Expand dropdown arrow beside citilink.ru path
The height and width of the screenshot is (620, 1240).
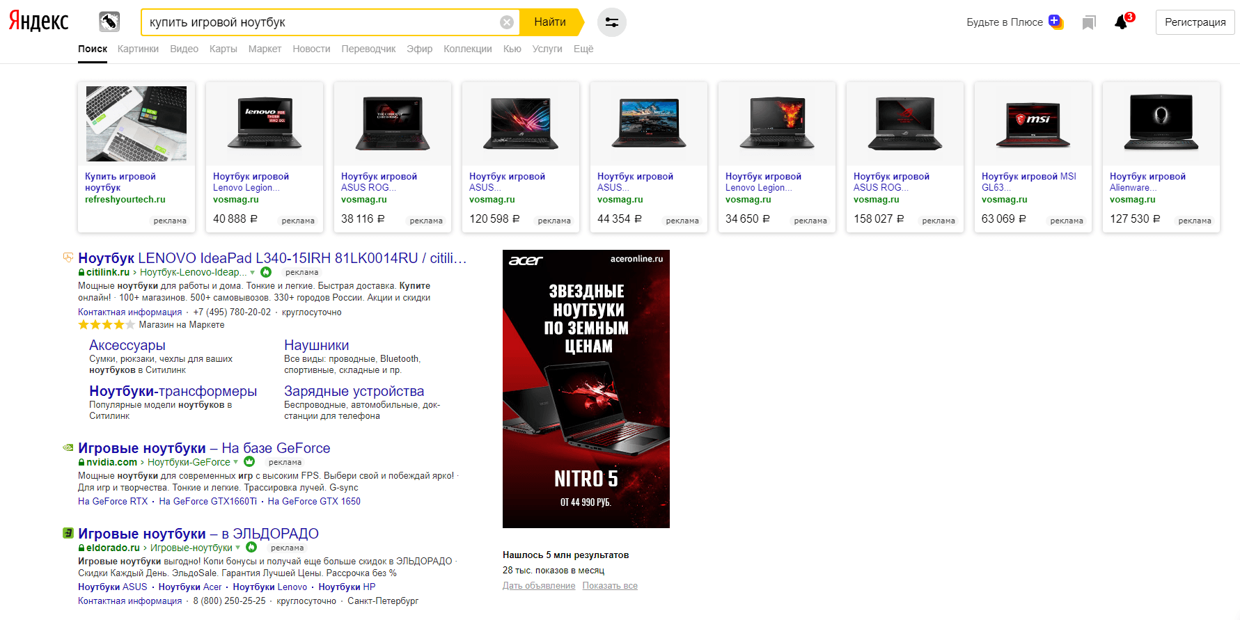pyautogui.click(x=253, y=272)
